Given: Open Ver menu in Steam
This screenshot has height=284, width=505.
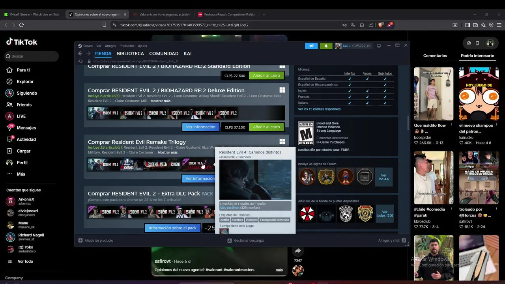Looking at the screenshot, I should tap(99, 46).
